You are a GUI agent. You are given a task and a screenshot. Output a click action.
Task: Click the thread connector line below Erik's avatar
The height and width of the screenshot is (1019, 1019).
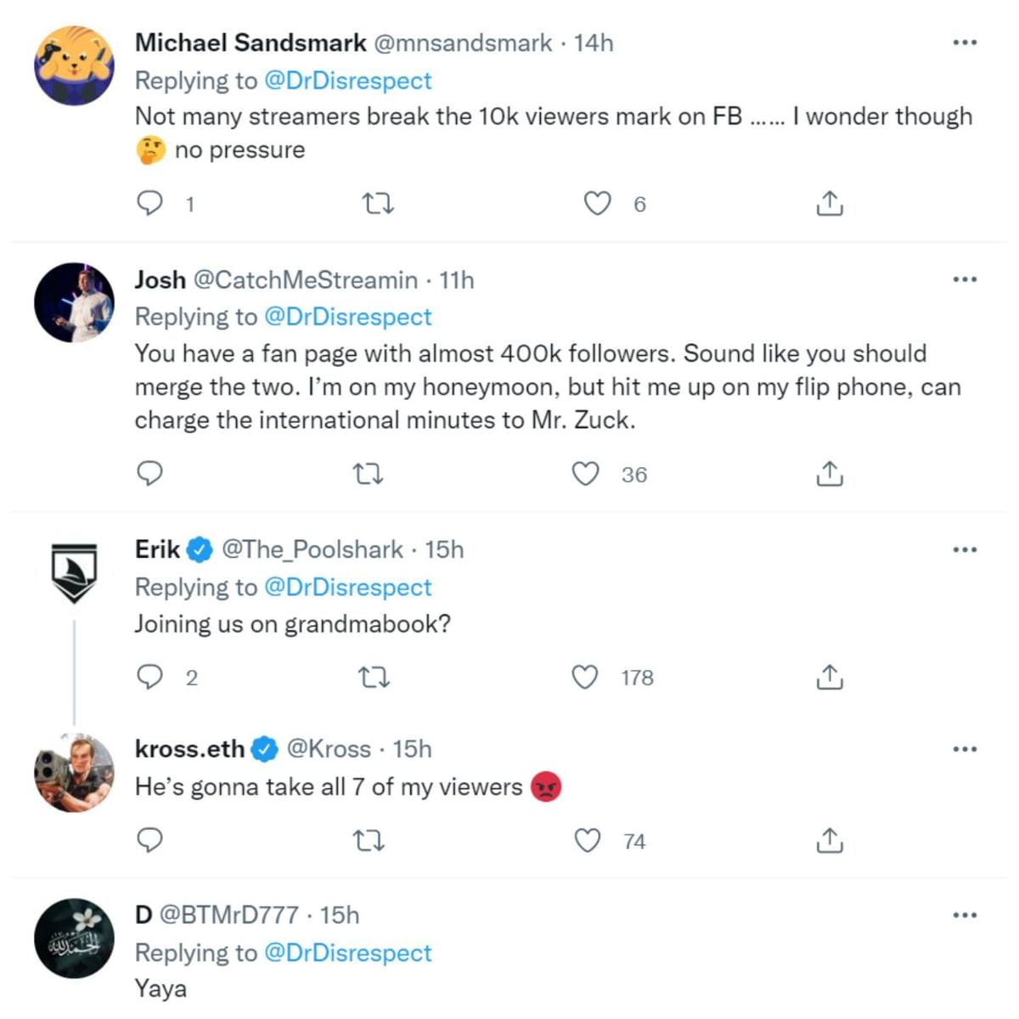click(75, 671)
